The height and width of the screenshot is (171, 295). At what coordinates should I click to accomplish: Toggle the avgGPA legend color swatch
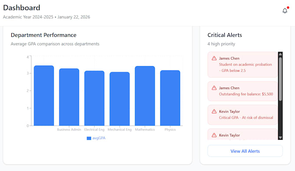tap(89, 139)
